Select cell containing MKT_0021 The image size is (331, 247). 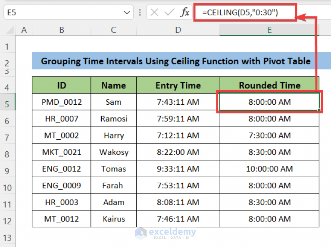[x=62, y=152]
